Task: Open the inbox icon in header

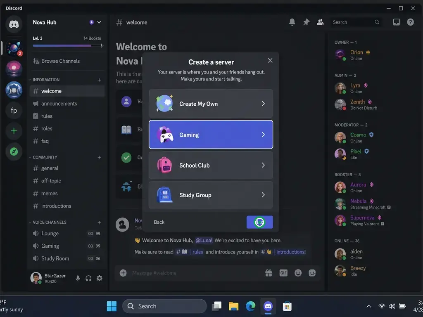Action: pyautogui.click(x=396, y=22)
